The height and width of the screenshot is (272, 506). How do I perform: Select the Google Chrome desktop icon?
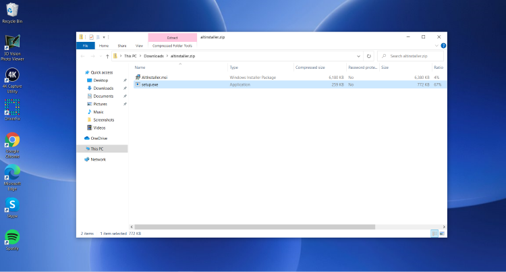(12, 145)
